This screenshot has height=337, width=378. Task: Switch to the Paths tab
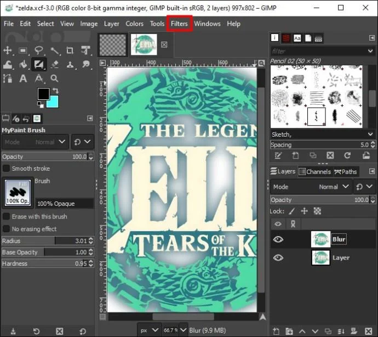(346, 172)
